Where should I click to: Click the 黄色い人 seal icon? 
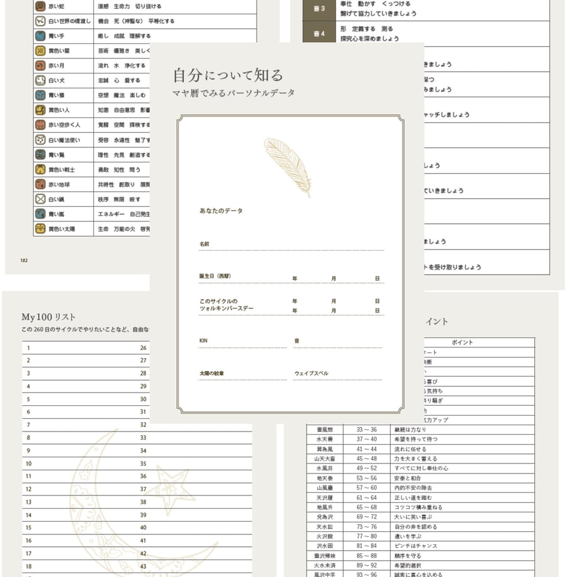(x=40, y=110)
